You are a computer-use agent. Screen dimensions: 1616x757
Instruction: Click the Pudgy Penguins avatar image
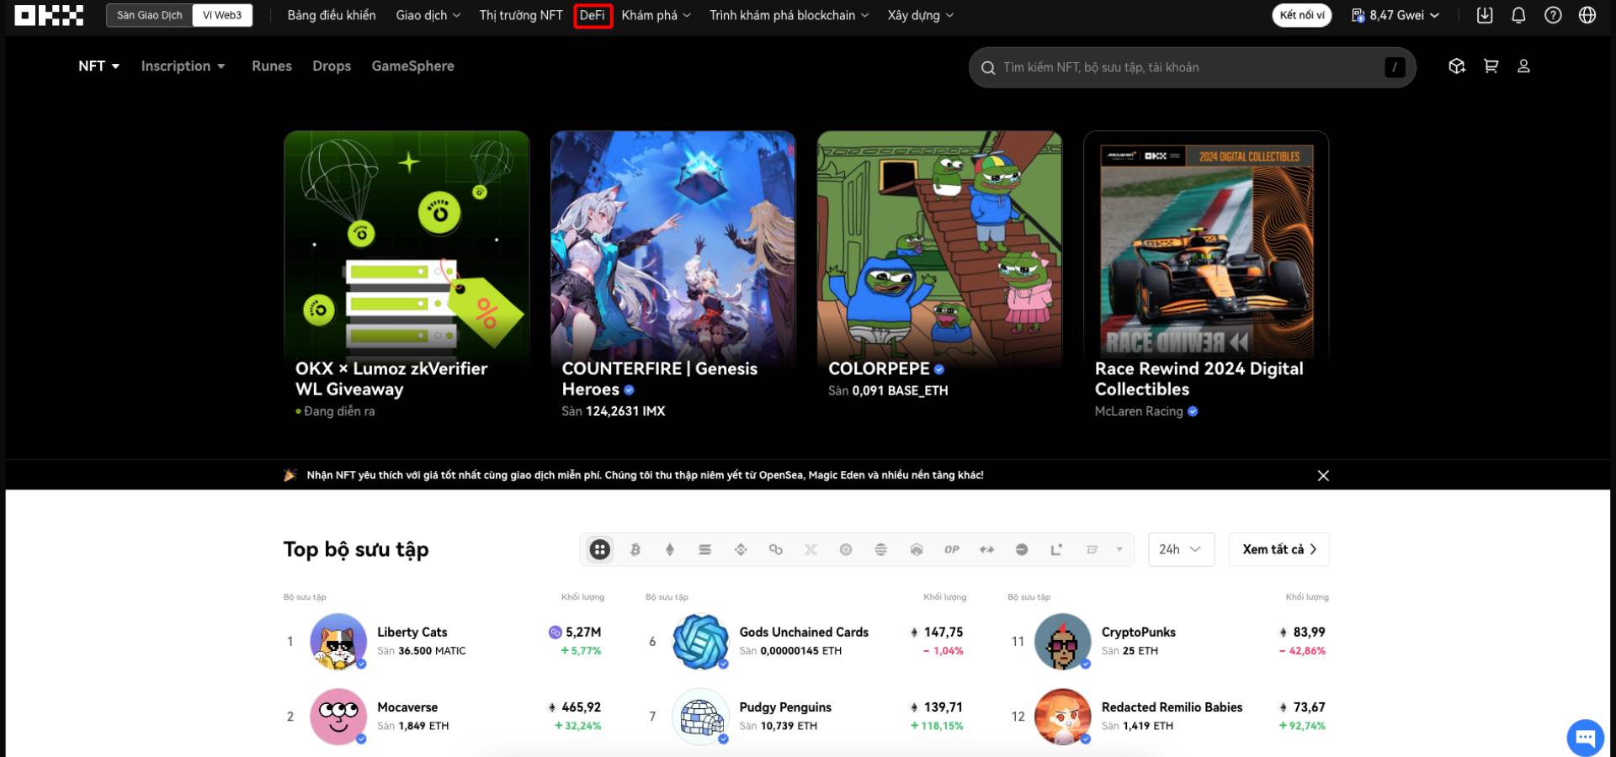[700, 717]
